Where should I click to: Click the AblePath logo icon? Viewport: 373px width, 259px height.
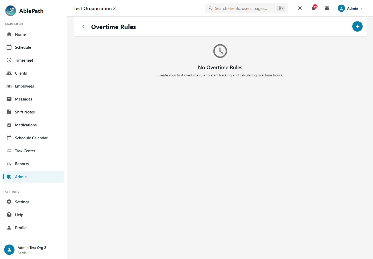pyautogui.click(x=11, y=11)
